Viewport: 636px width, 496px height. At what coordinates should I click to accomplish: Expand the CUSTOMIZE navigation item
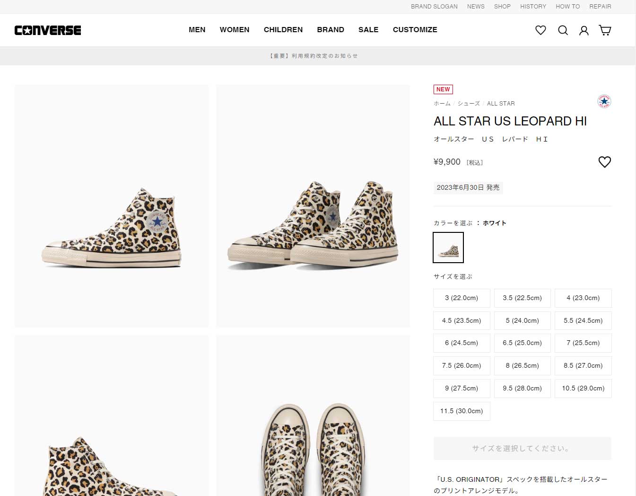tap(415, 29)
